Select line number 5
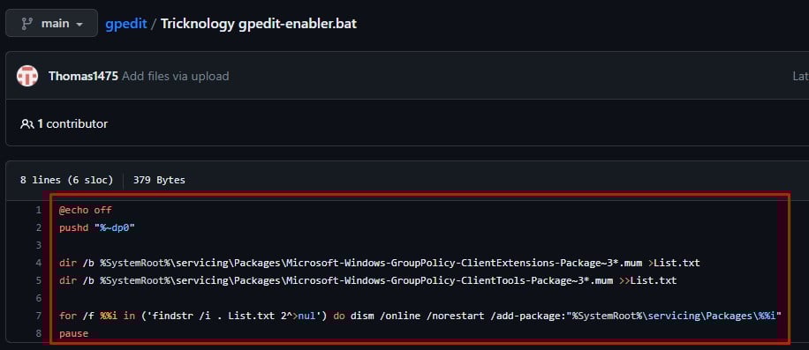 click(38, 280)
